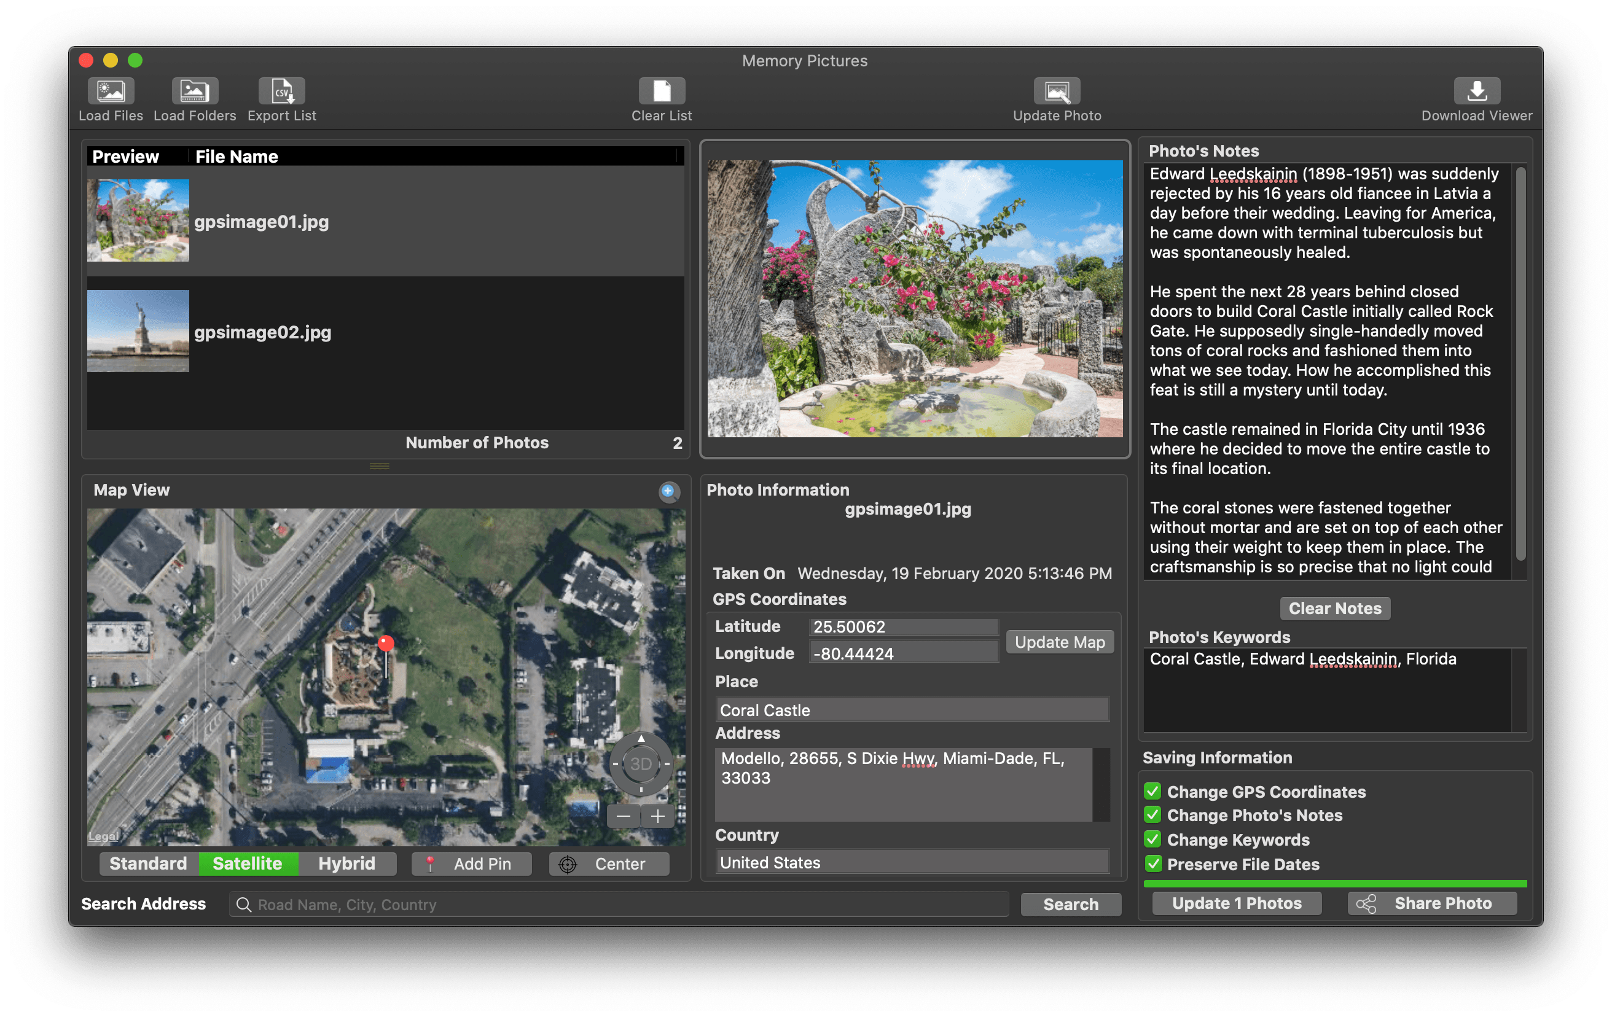Click the Update Photo toolbar icon
Image resolution: width=1612 pixels, height=1017 pixels.
[x=1057, y=91]
